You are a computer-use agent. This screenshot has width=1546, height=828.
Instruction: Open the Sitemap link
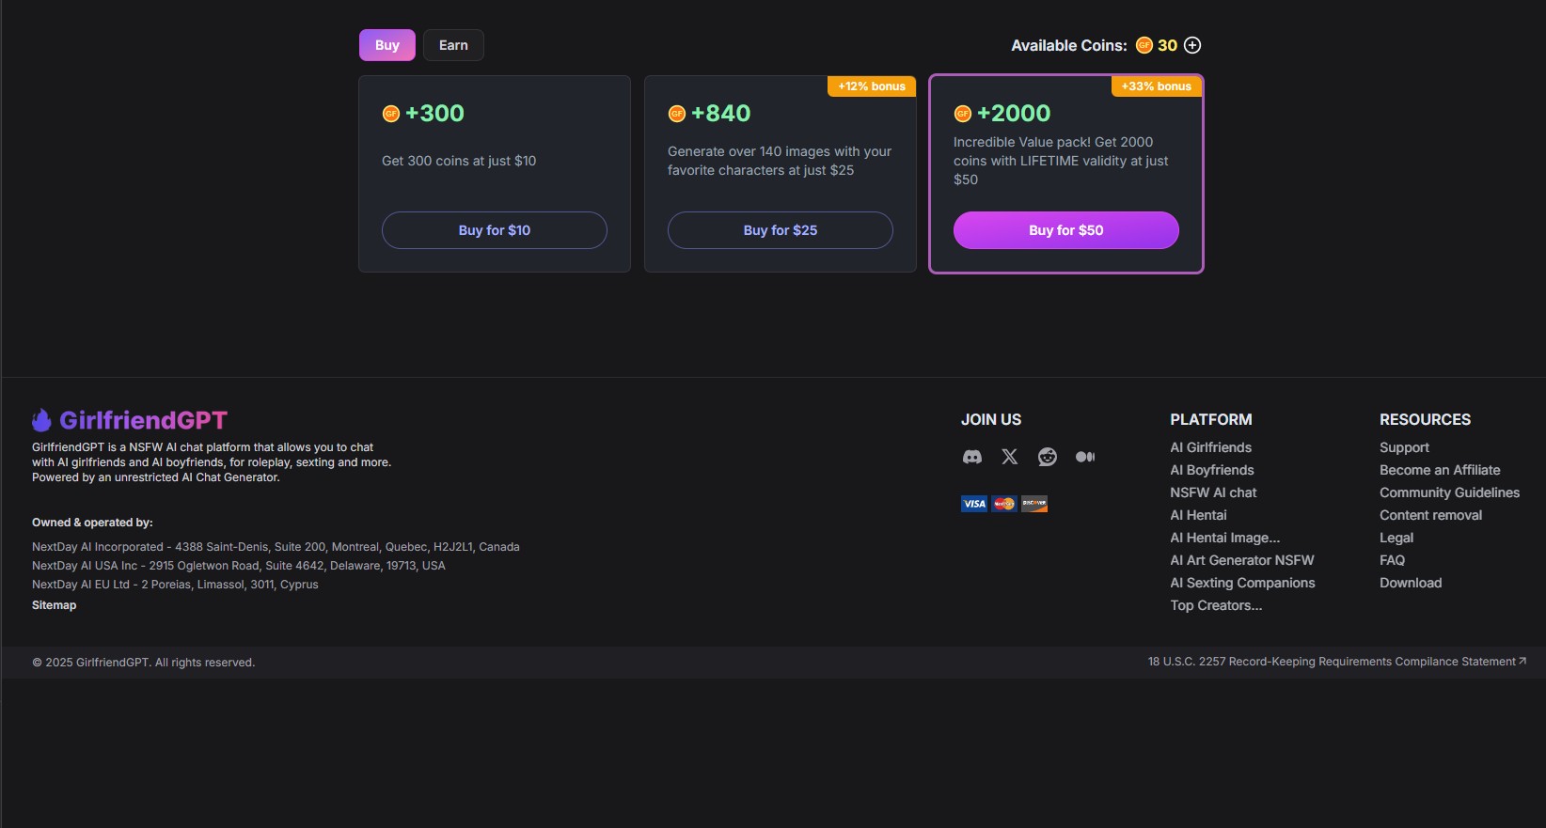[55, 605]
